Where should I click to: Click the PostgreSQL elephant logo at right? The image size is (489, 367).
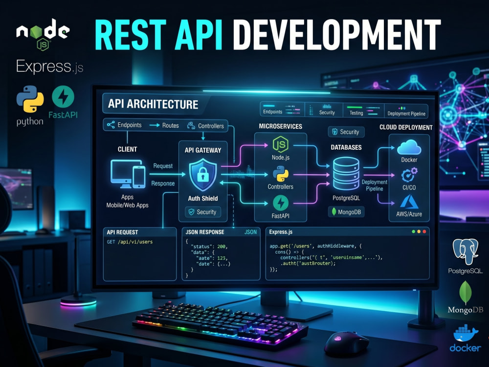tap(466, 252)
